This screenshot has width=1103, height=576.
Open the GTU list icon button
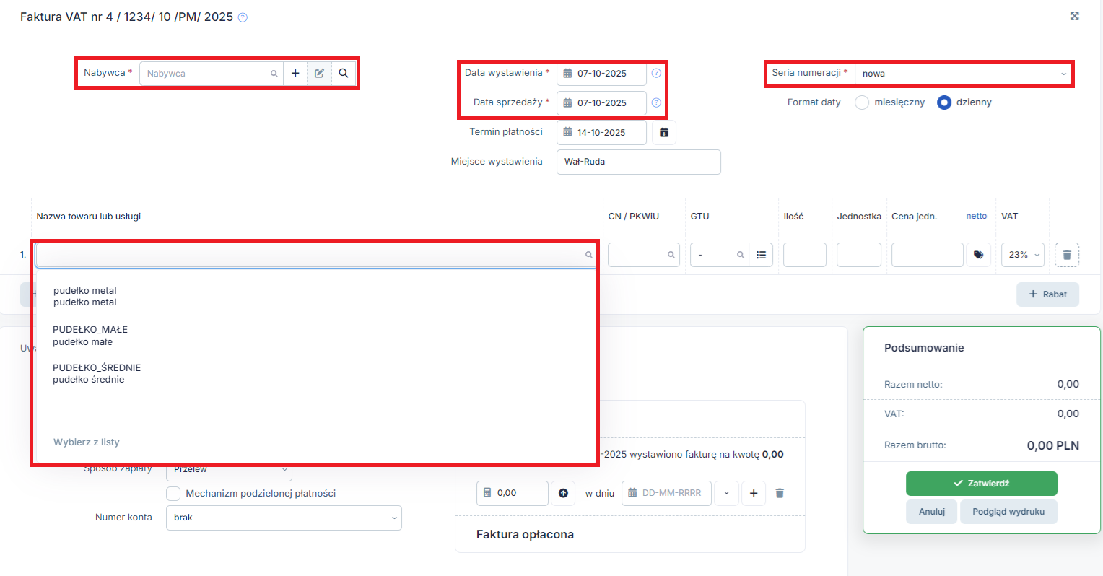click(x=761, y=255)
